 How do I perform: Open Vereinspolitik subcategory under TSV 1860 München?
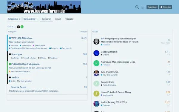pos(39,45)
